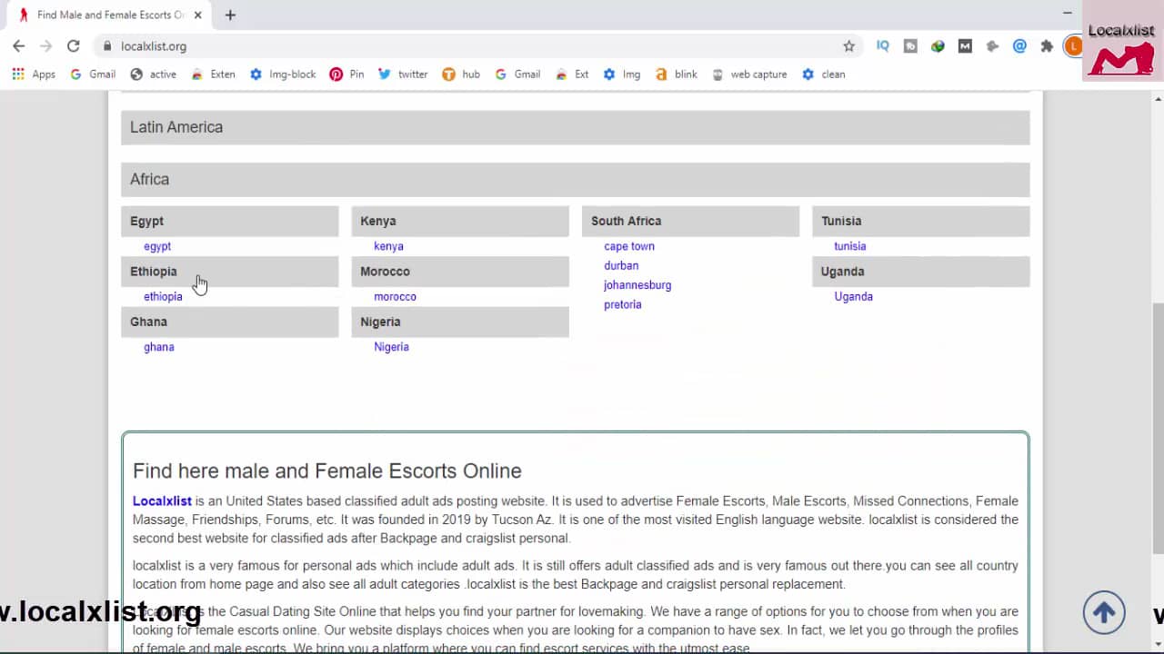Viewport: 1164px width, 654px height.
Task: Open the 'blink' bookmark
Action: point(676,74)
